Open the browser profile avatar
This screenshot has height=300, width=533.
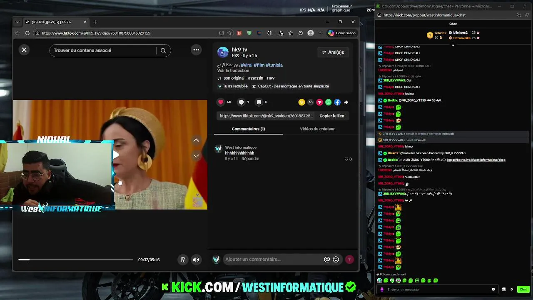coord(310,33)
